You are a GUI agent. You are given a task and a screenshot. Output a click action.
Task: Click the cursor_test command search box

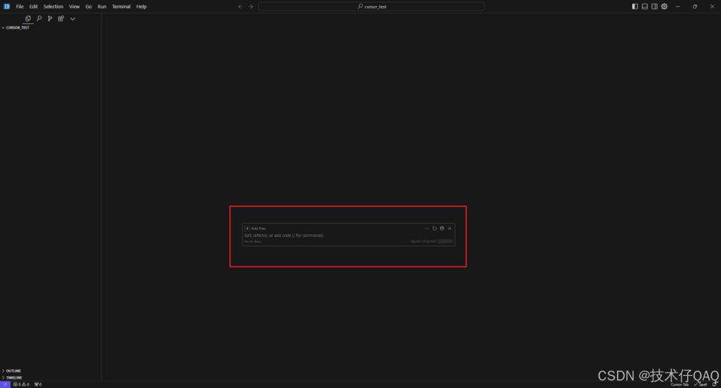click(371, 7)
